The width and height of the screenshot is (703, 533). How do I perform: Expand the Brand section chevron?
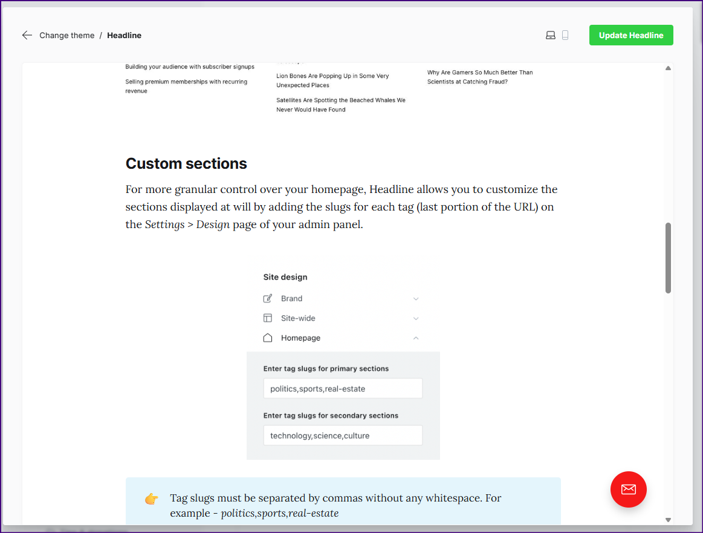[x=416, y=299]
